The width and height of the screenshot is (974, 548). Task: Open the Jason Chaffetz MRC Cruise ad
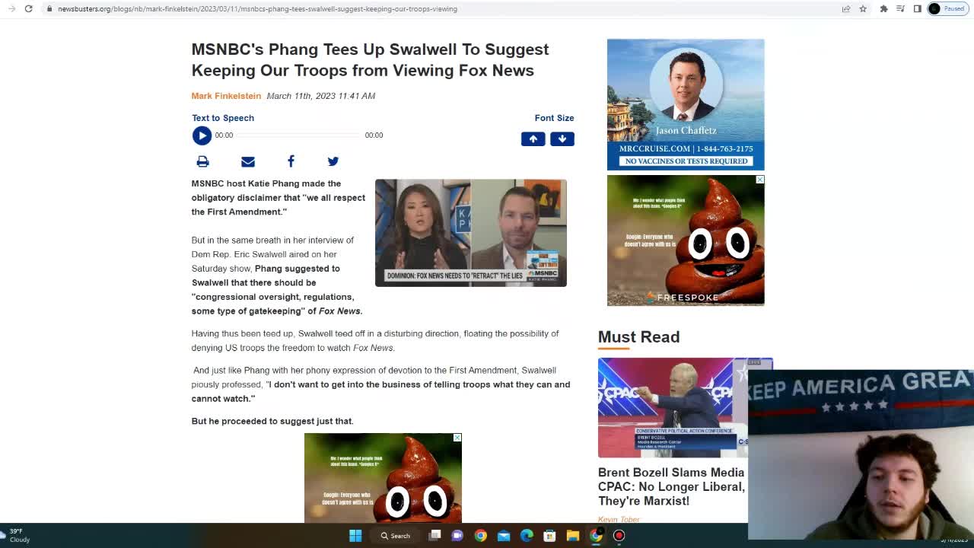coord(686,104)
